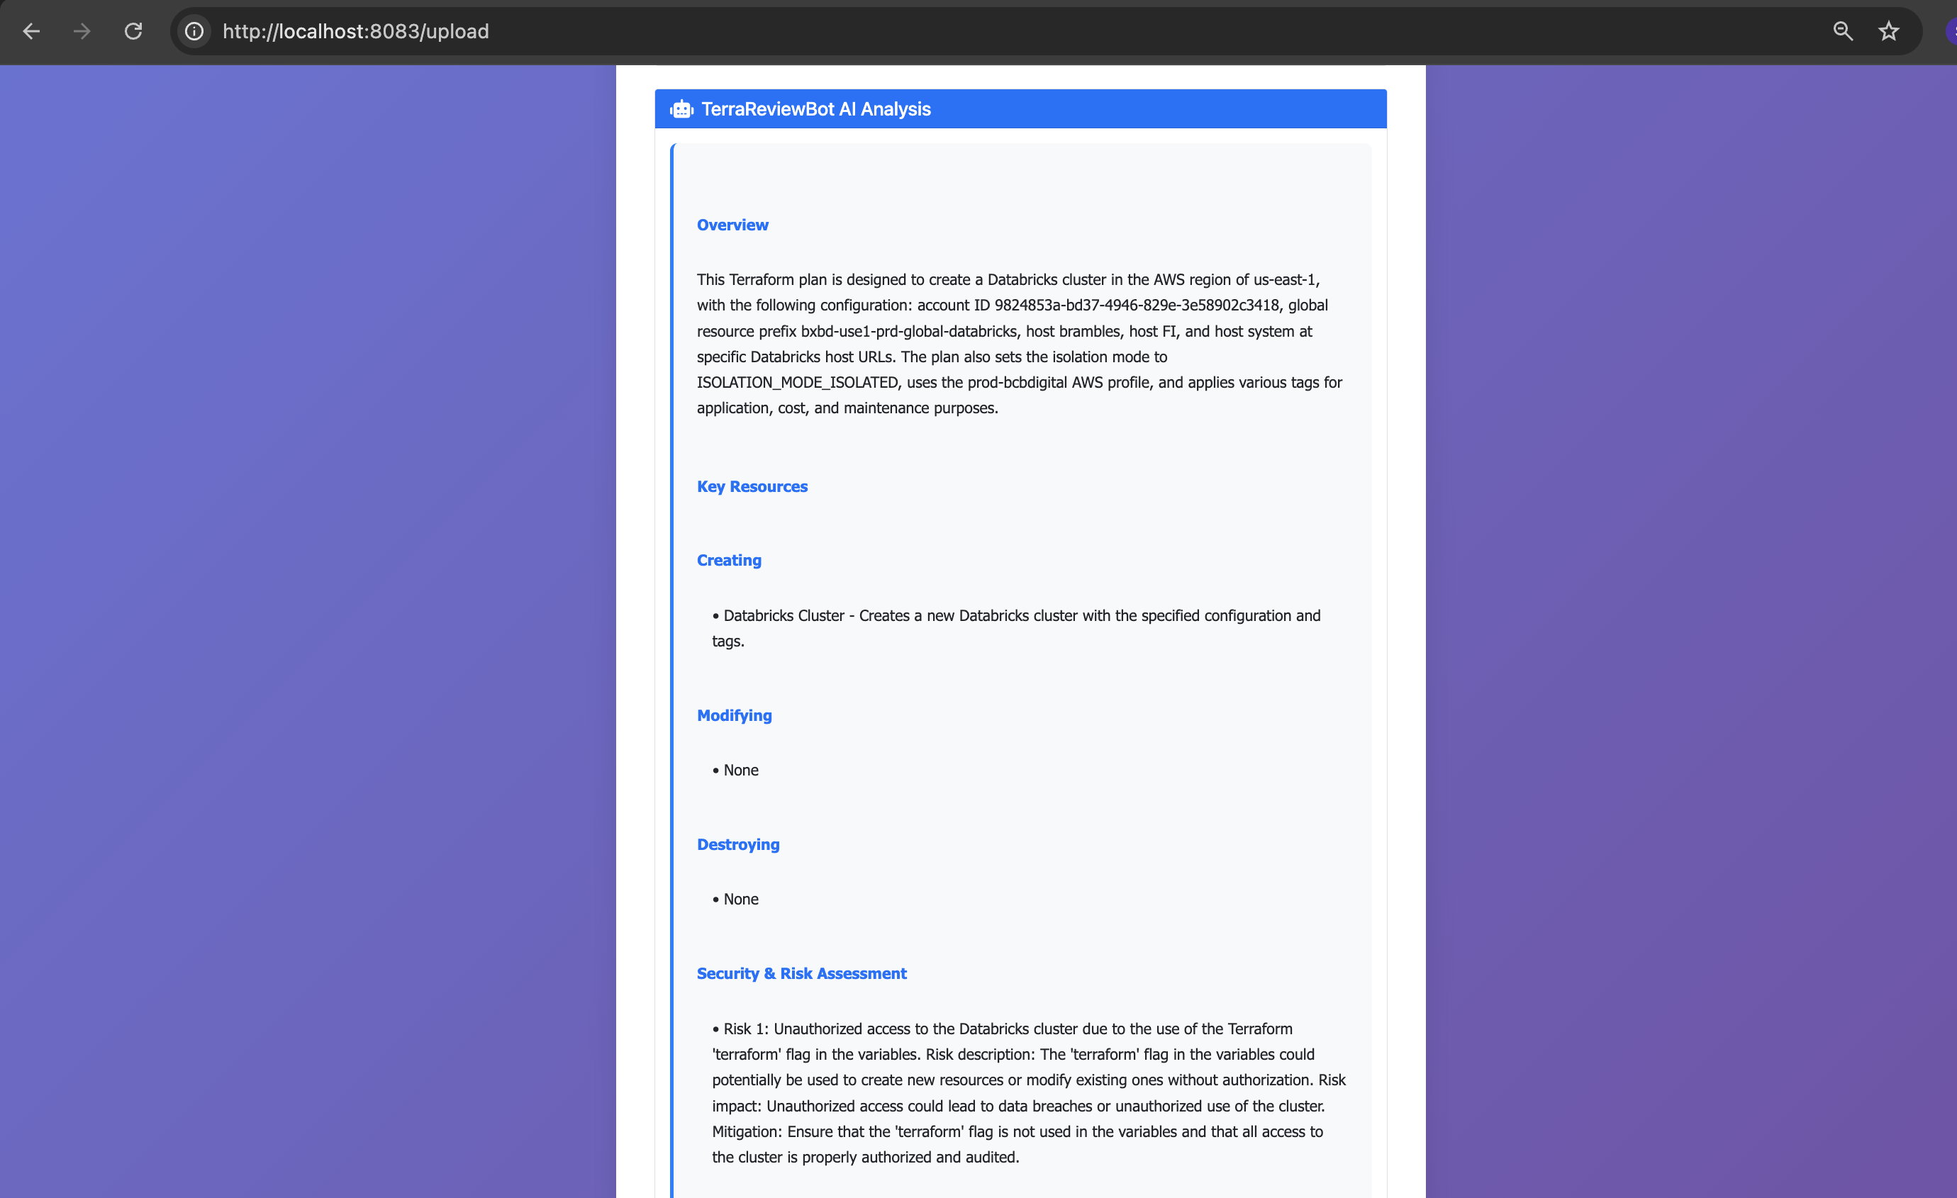The width and height of the screenshot is (1957, 1198).
Task: Bookmark this page with the star icon
Action: tap(1888, 31)
